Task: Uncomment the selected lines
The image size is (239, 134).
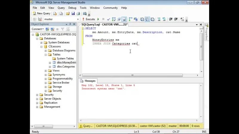Action: coord(164,19)
